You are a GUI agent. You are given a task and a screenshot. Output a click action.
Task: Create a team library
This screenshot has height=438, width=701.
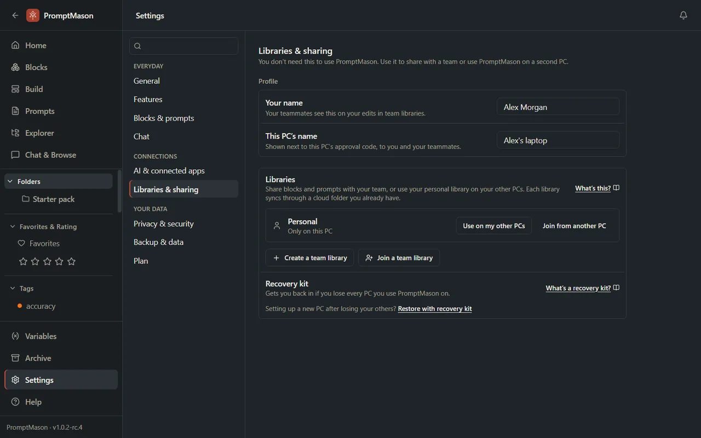click(309, 258)
